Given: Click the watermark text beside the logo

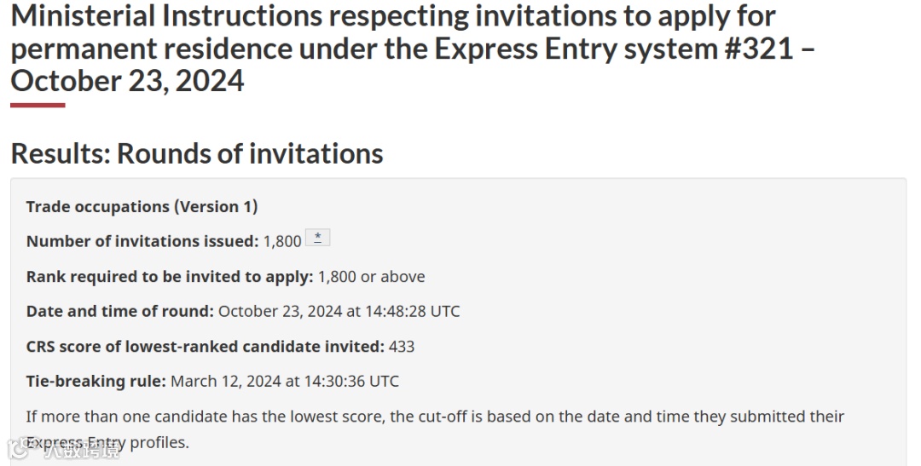Looking at the screenshot, I should tap(82, 450).
